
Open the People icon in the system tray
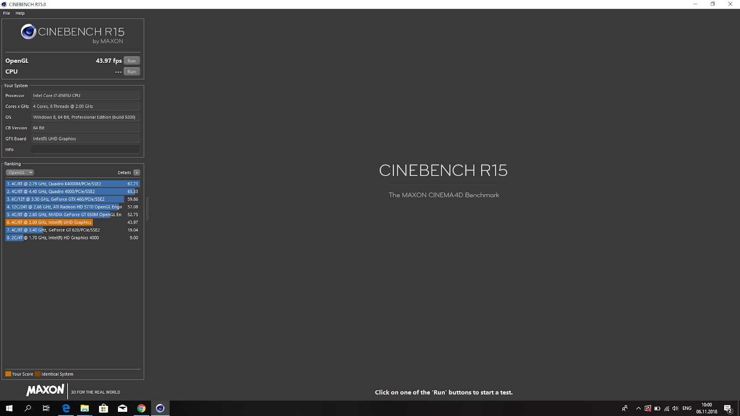pyautogui.click(x=625, y=408)
